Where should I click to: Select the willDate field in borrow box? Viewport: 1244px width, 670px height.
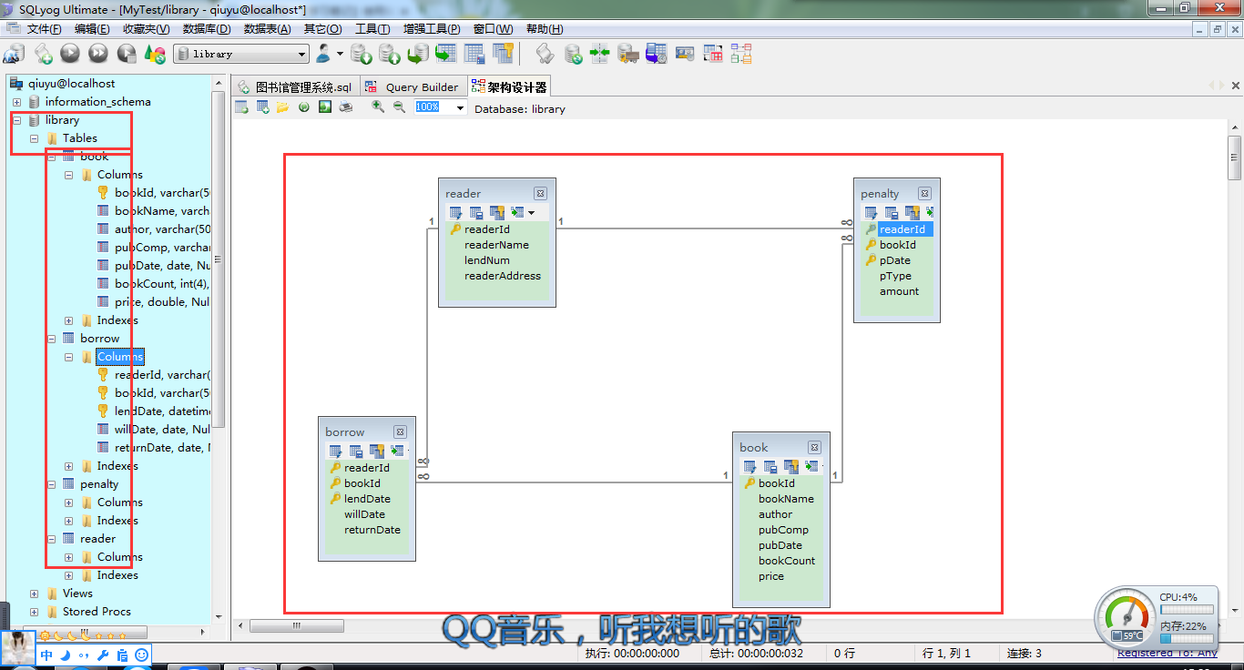pos(364,514)
